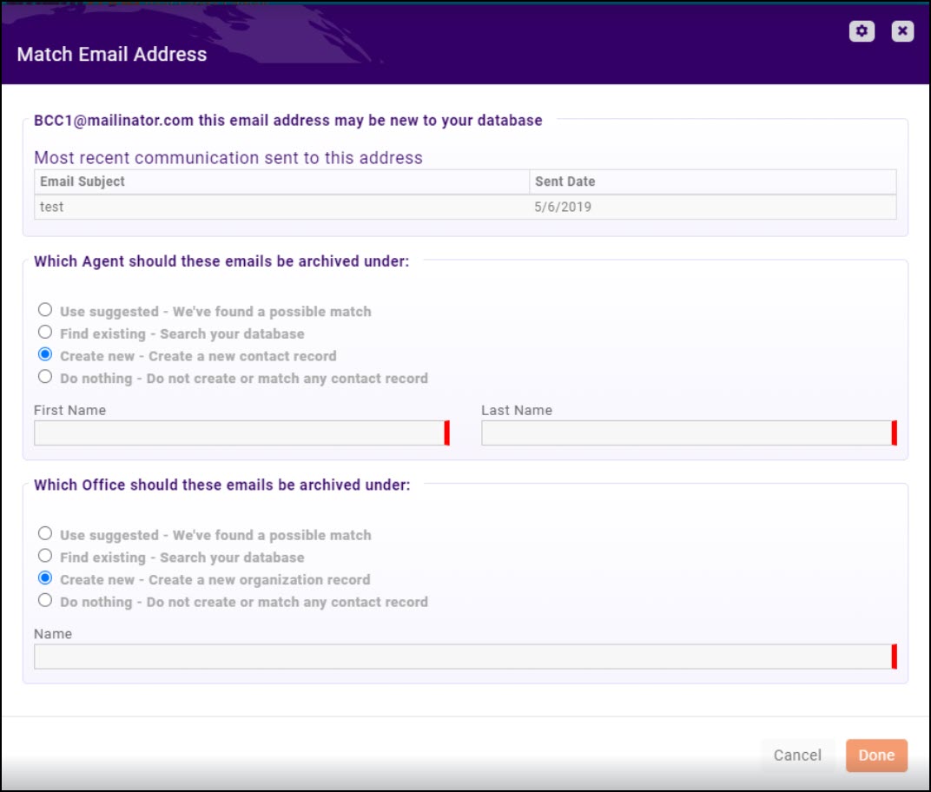Click the Done button

pyautogui.click(x=876, y=755)
